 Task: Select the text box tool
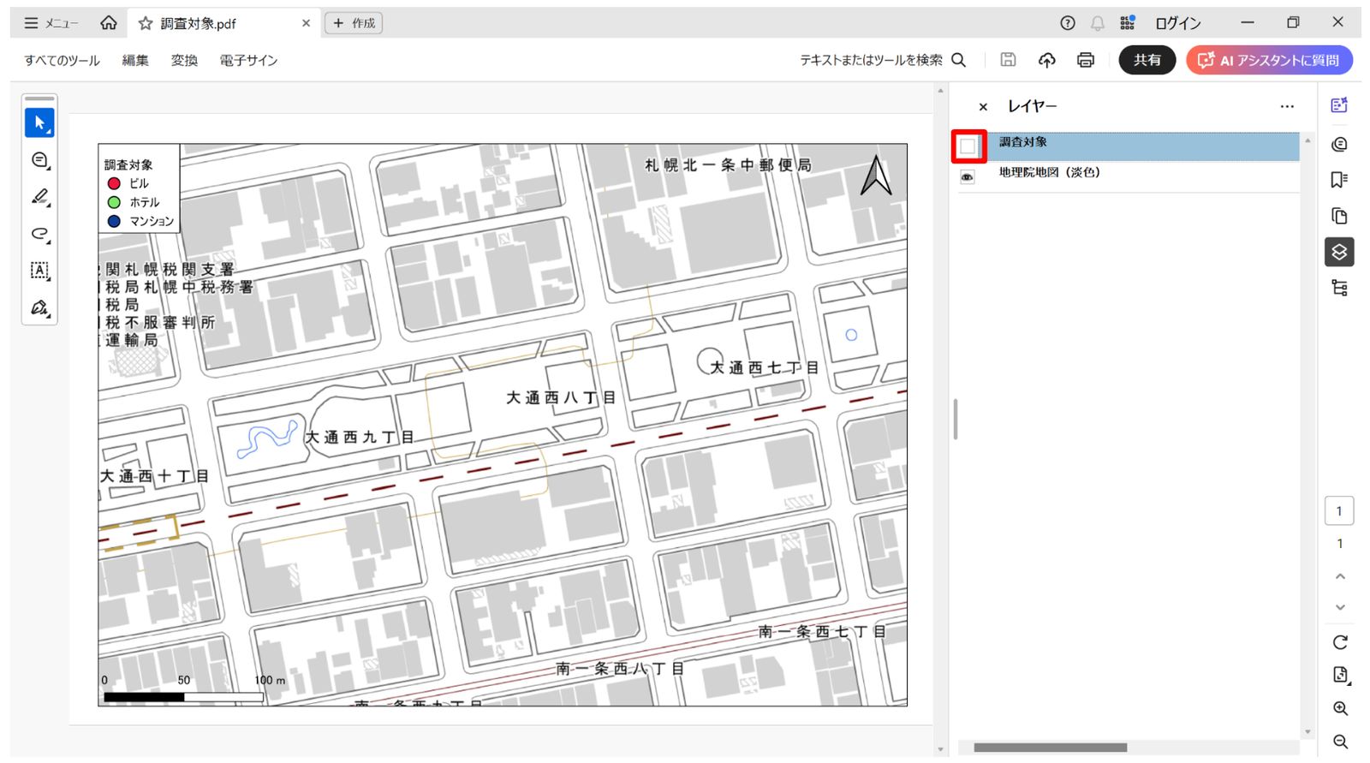pyautogui.click(x=39, y=271)
